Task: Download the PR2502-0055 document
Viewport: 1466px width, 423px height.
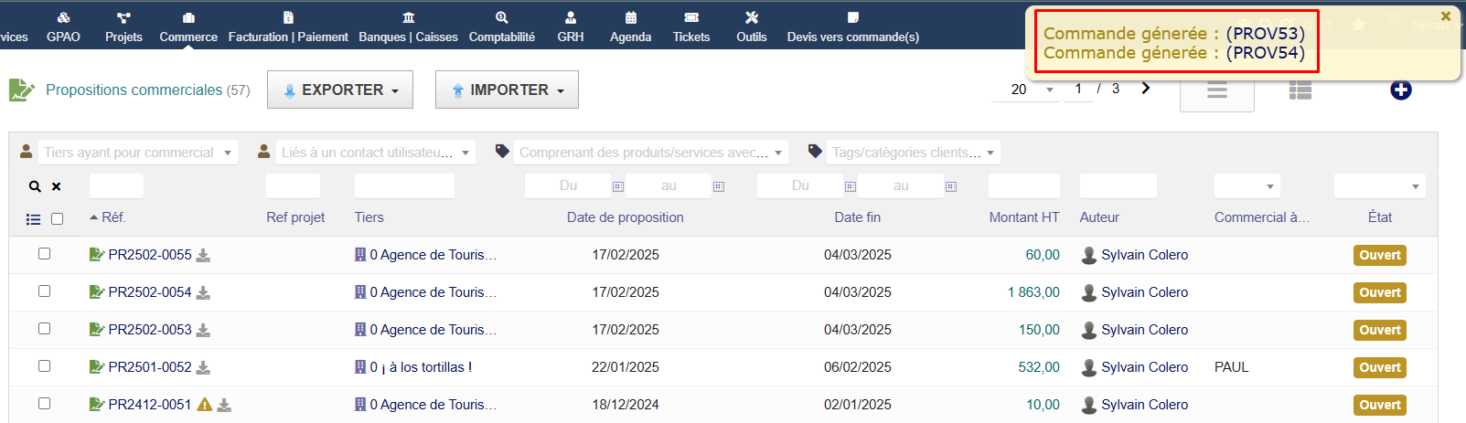Action: (x=203, y=256)
